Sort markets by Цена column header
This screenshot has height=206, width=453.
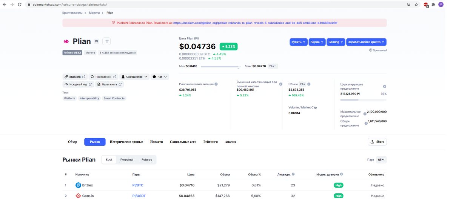[x=191, y=175]
